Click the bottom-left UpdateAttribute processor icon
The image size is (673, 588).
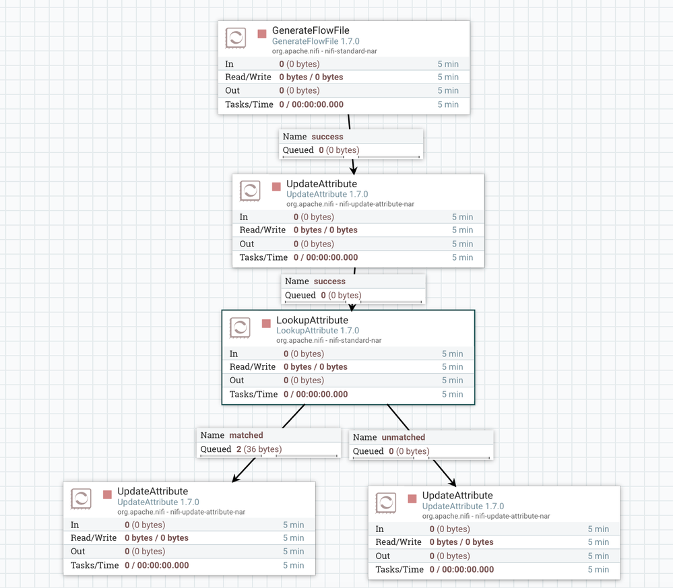pyautogui.click(x=81, y=498)
